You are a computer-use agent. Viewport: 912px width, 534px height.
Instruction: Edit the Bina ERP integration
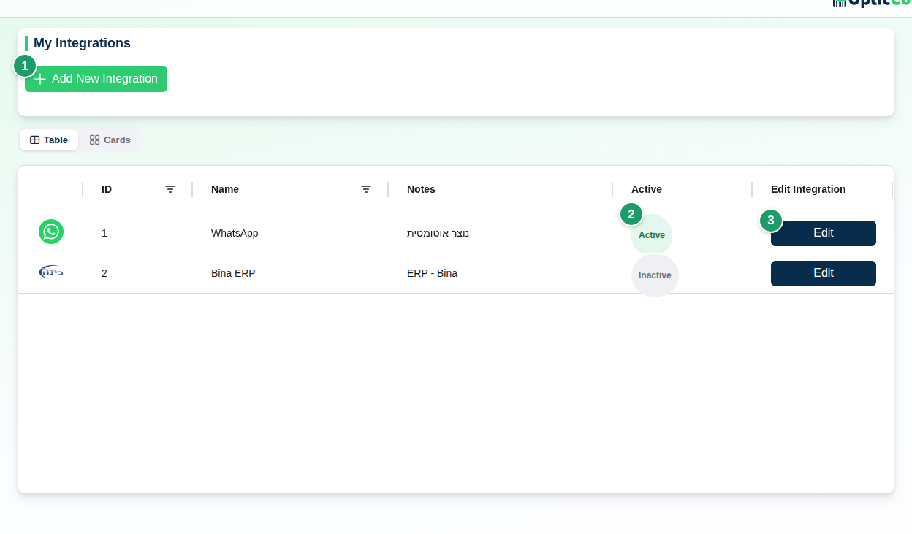(x=824, y=273)
